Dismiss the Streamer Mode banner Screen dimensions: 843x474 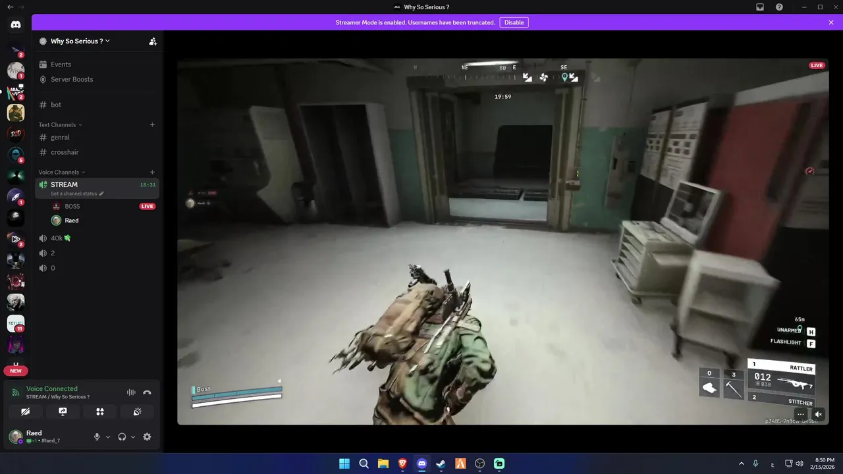(831, 22)
